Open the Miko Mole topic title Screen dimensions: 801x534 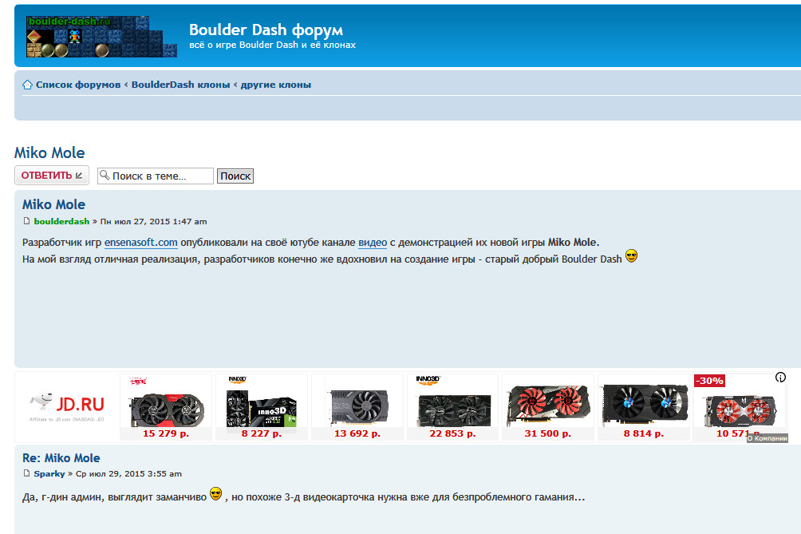(49, 152)
